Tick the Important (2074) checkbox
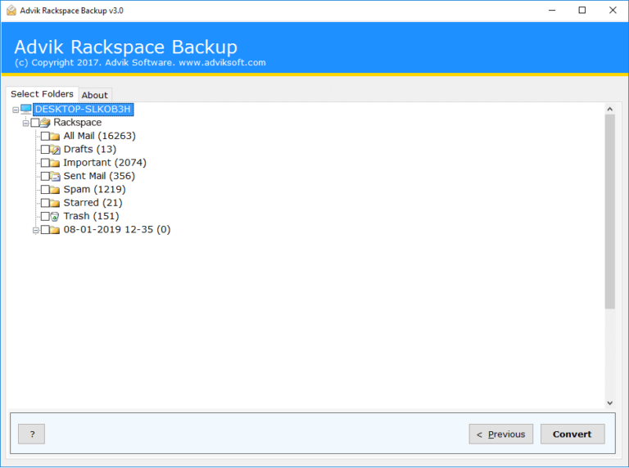The height and width of the screenshot is (468, 629). (x=45, y=163)
